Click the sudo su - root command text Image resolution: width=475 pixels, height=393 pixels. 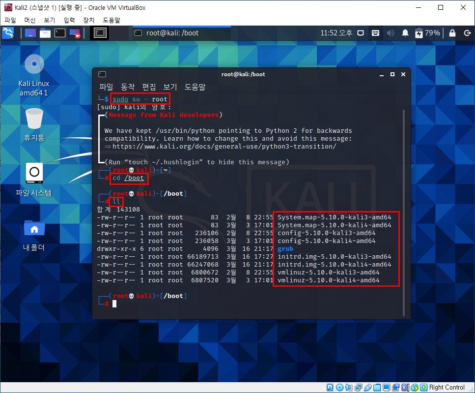(140, 99)
